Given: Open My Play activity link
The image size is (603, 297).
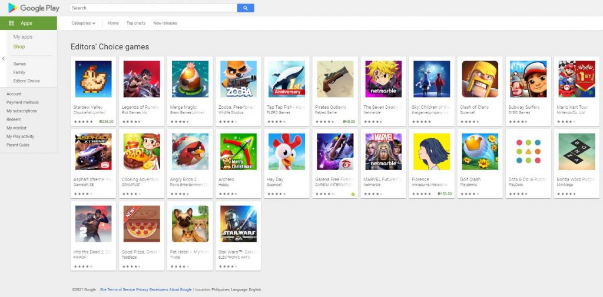Looking at the screenshot, I should pyautogui.click(x=21, y=136).
